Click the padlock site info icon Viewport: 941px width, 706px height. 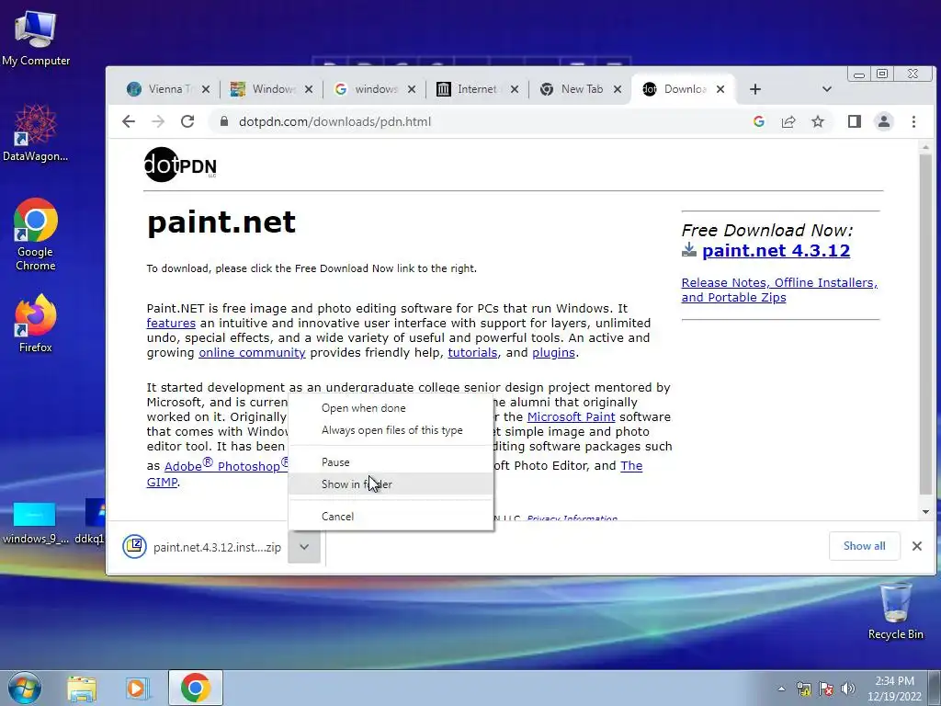tap(224, 122)
